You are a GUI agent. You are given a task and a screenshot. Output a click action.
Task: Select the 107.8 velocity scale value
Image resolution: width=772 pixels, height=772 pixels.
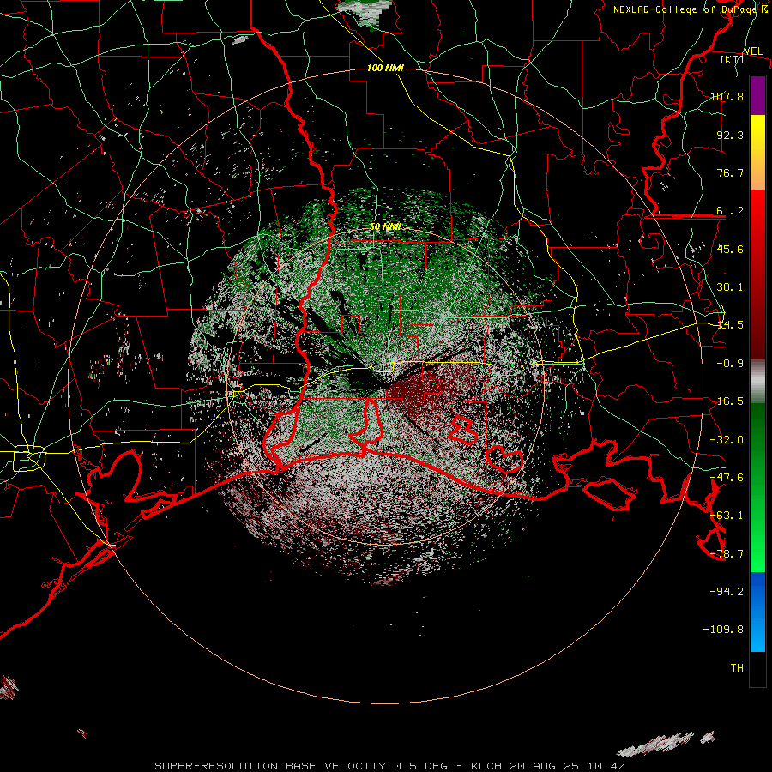click(727, 96)
